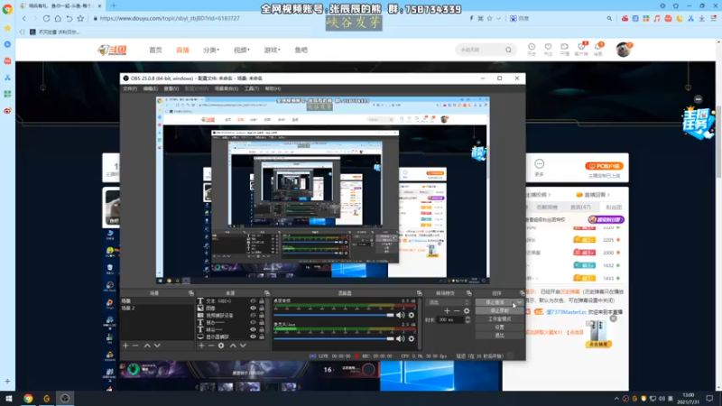
Task: Open OBS Edit menu
Action: point(150,88)
